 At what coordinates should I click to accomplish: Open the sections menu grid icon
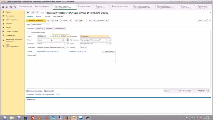pyautogui.click(x=3, y=7)
